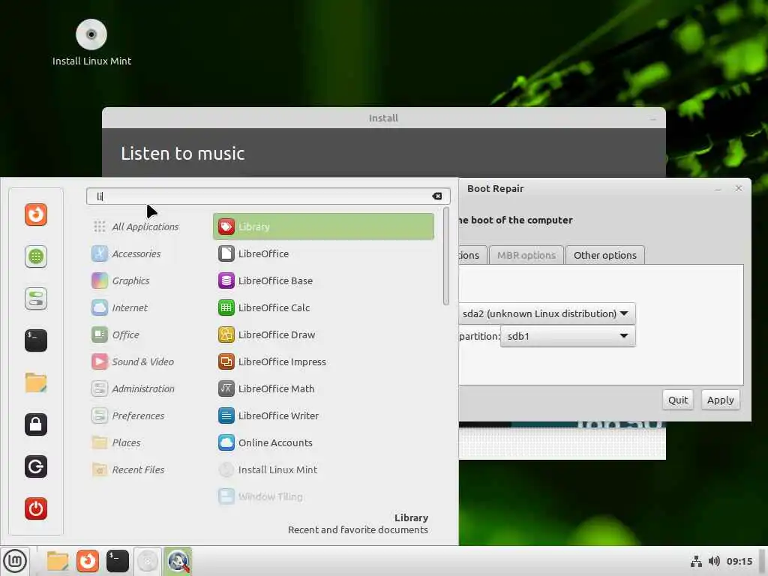Open Software Manager in favorites sidebar

pyautogui.click(x=36, y=256)
